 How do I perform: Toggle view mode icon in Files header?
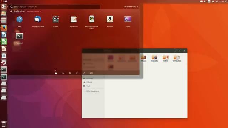point(180,50)
